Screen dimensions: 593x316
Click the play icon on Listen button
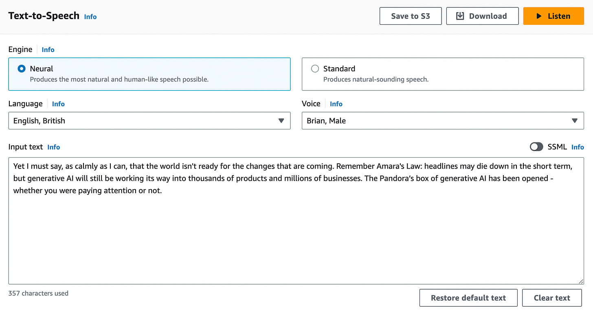point(539,16)
